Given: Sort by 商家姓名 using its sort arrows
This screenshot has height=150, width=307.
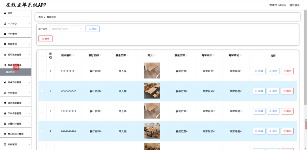Looking at the screenshot, I should point(240,56).
